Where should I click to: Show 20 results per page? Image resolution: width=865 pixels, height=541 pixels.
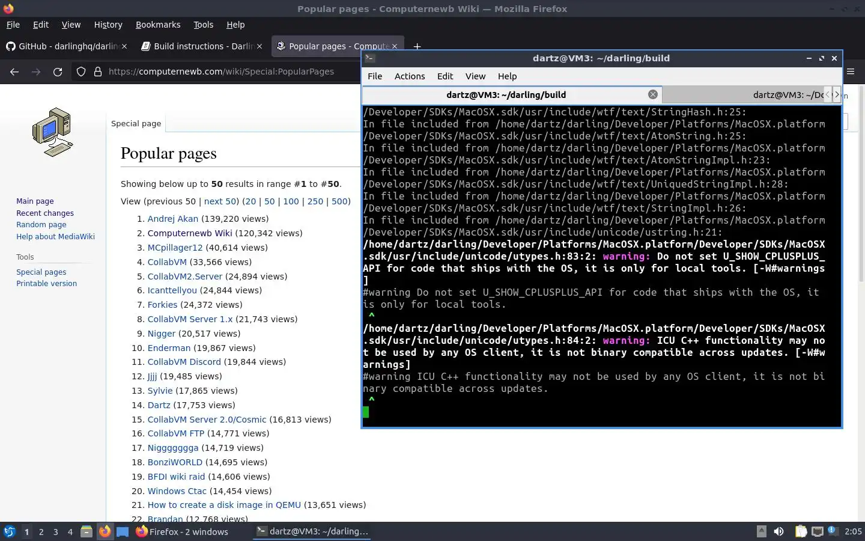pyautogui.click(x=250, y=201)
